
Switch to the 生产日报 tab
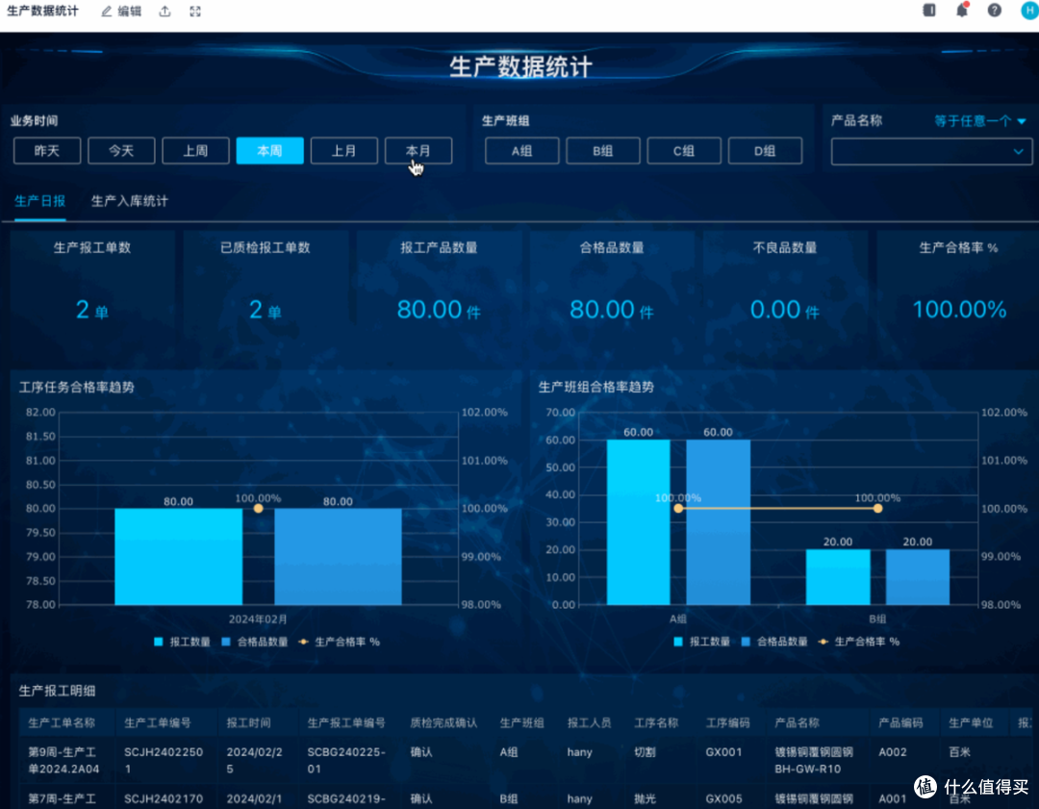39,201
